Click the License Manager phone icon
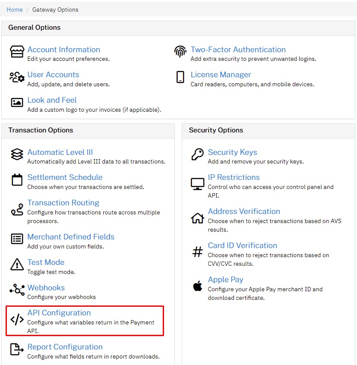Image resolution: width=357 pixels, height=365 pixels. click(180, 77)
